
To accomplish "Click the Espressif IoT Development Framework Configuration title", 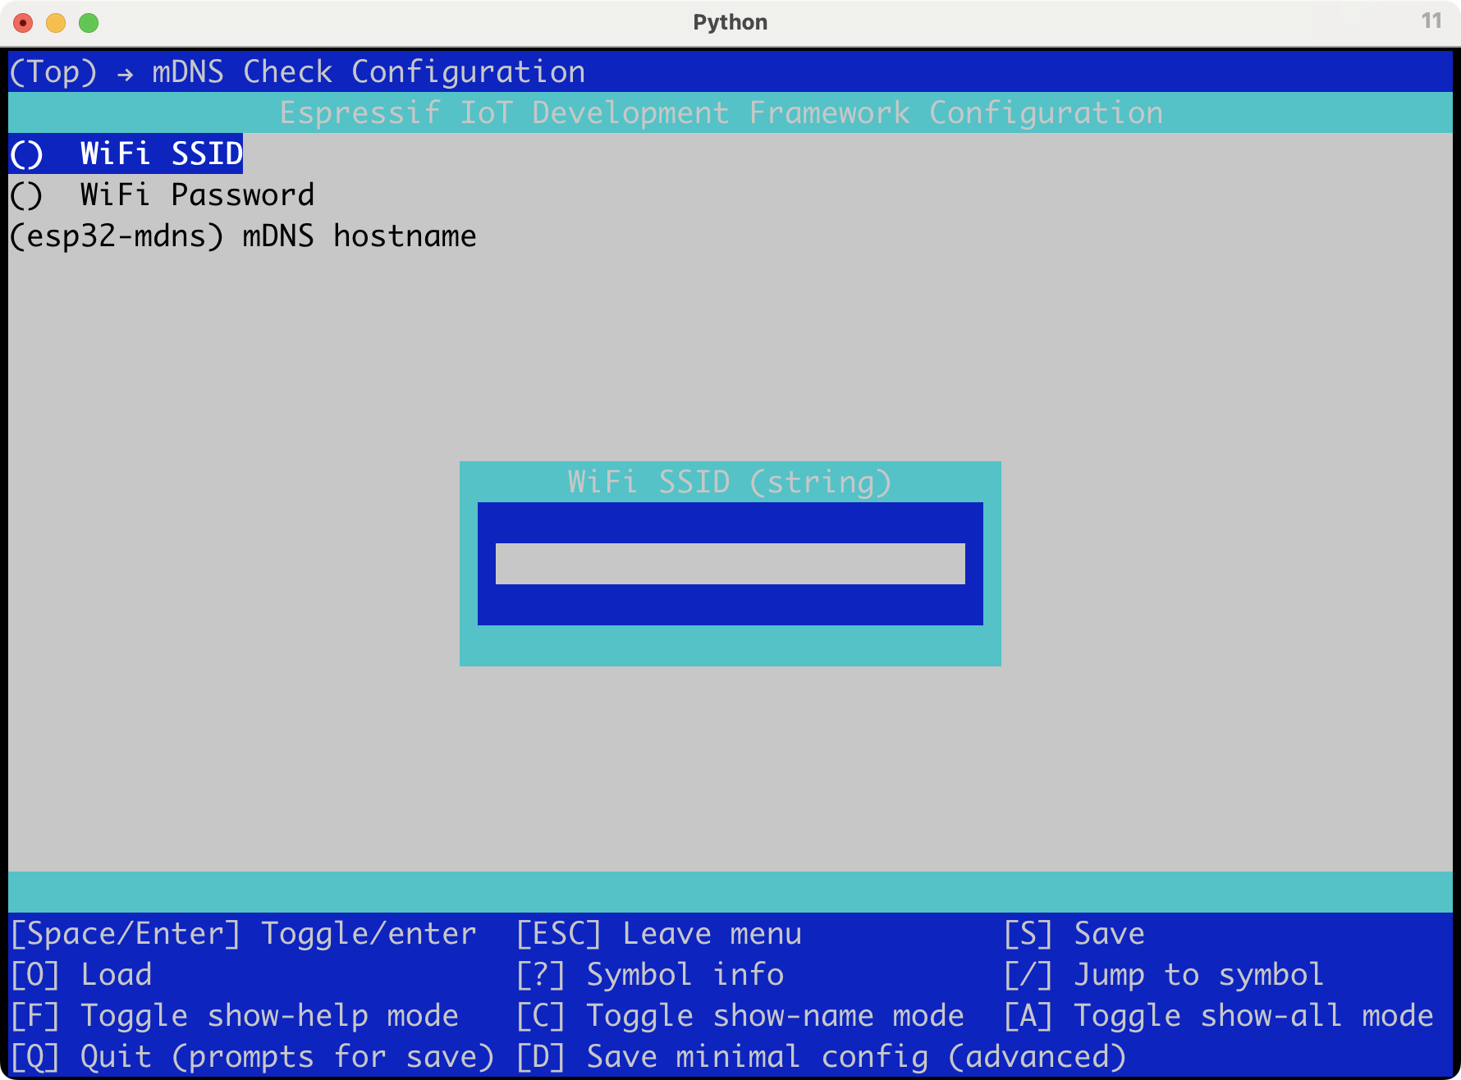I will tap(721, 112).
